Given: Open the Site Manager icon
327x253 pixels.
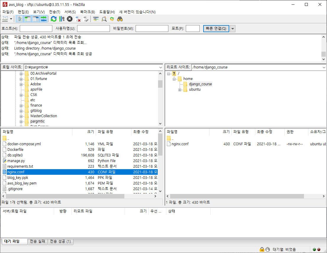Looking at the screenshot, I should pyautogui.click(x=5, y=19).
